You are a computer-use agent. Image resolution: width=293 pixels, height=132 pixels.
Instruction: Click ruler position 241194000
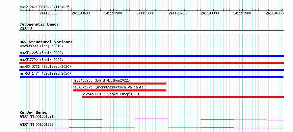[x=275, y=13]
